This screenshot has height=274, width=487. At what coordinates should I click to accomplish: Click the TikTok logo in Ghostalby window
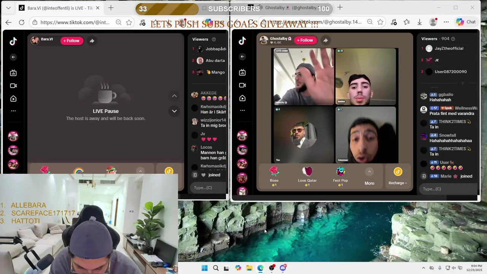242,41
